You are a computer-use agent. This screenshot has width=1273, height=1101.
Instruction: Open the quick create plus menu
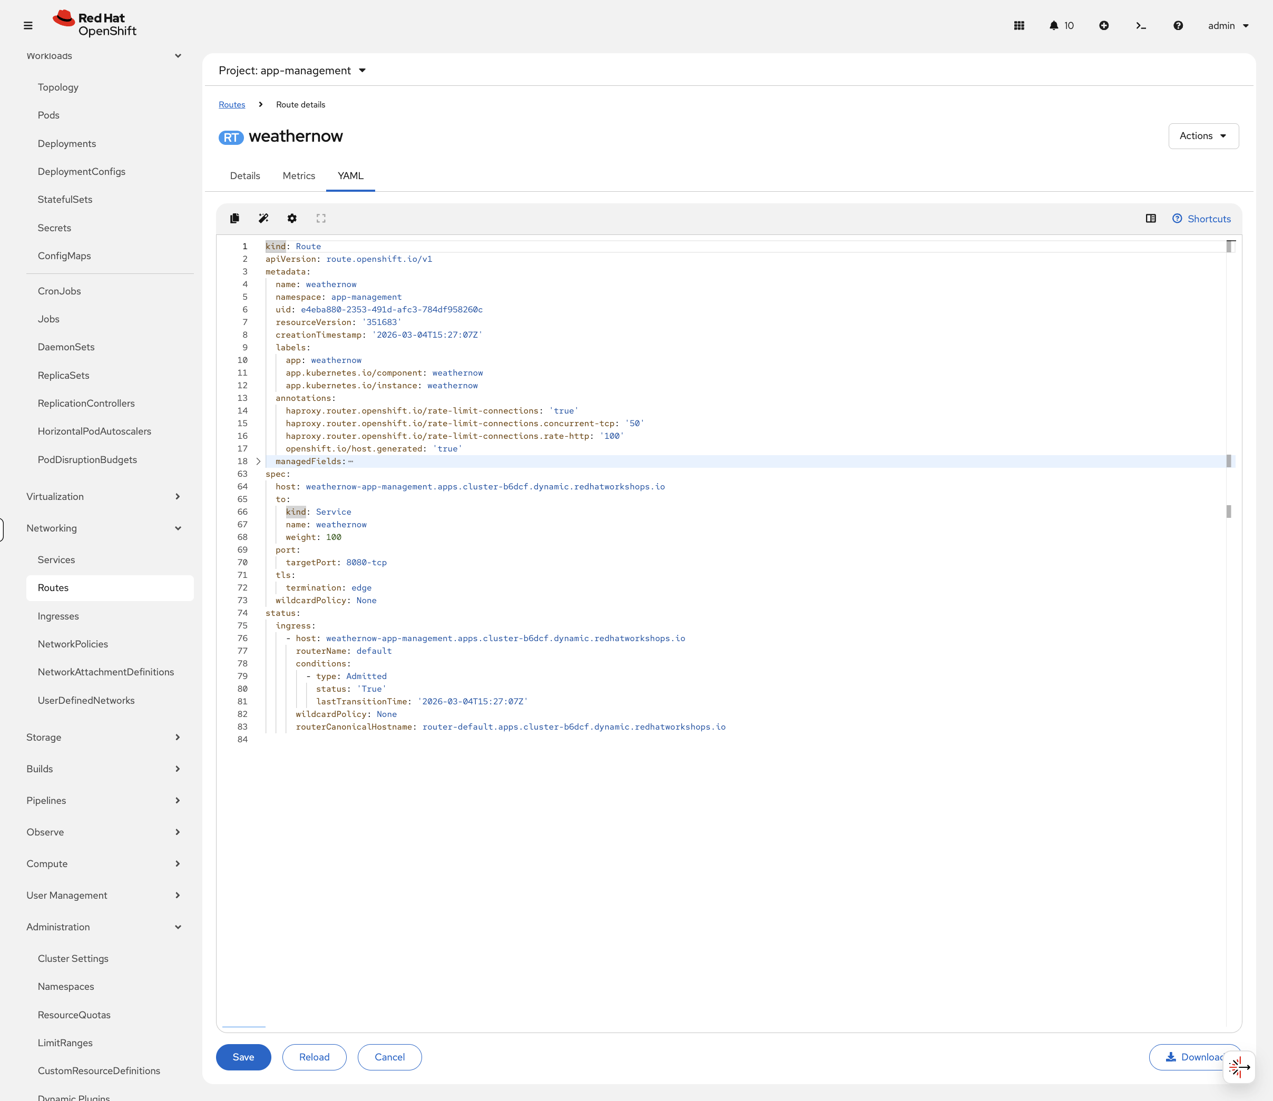1104,25
